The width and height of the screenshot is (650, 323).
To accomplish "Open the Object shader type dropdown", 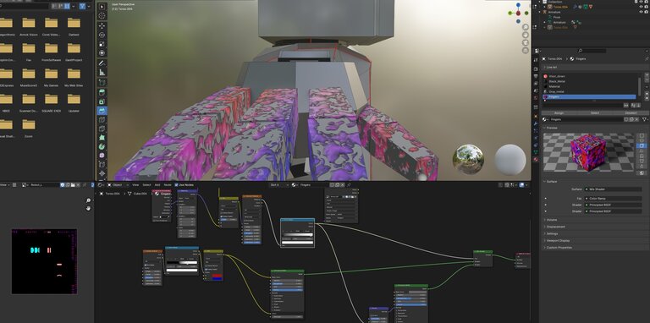I will pos(118,184).
